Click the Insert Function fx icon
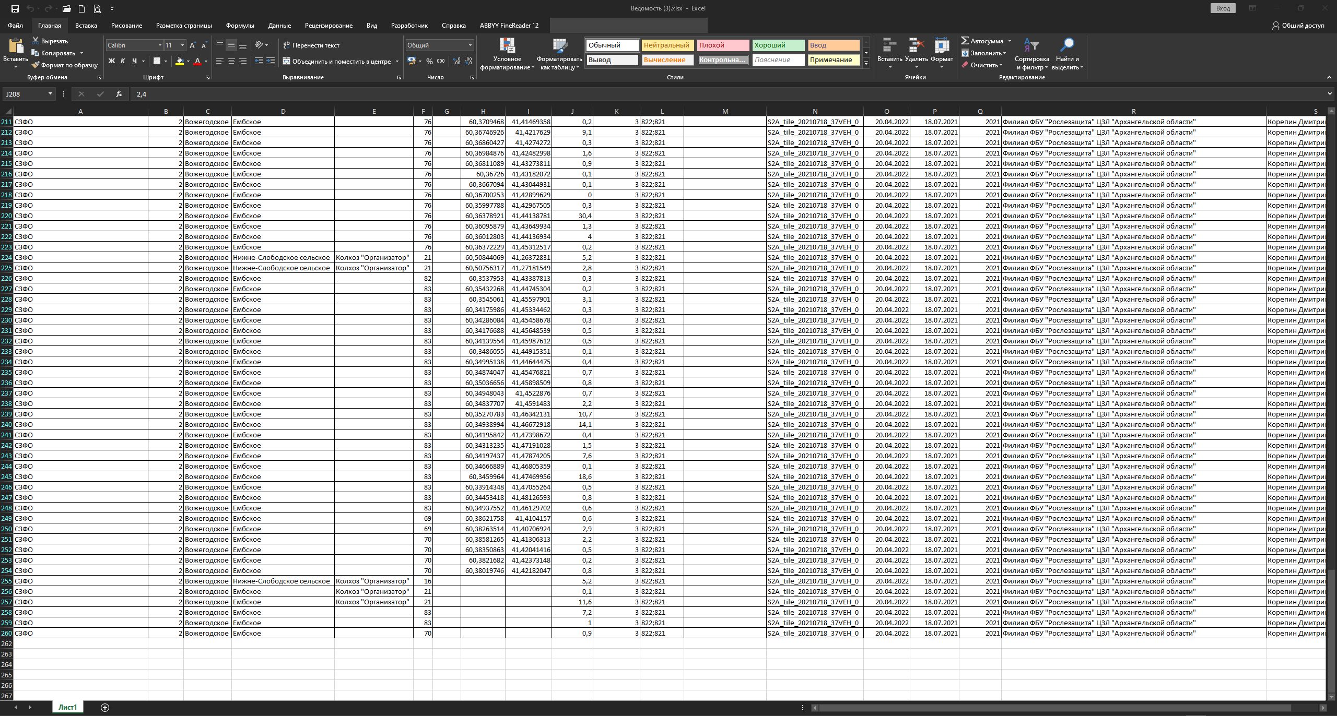 119,94
